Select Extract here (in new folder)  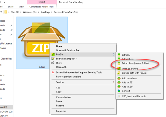pyautogui.click(x=139, y=63)
